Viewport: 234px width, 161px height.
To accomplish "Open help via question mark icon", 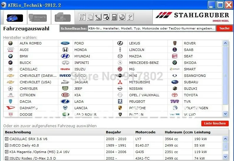I will 130,17.
